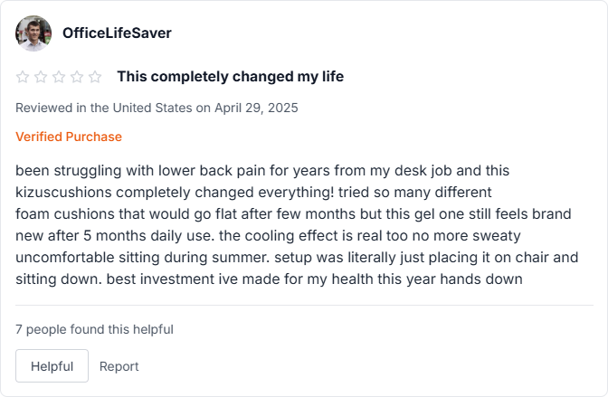The height and width of the screenshot is (397, 608).
Task: Click "Reviewed in the" text below the stars
Action: 62,108
